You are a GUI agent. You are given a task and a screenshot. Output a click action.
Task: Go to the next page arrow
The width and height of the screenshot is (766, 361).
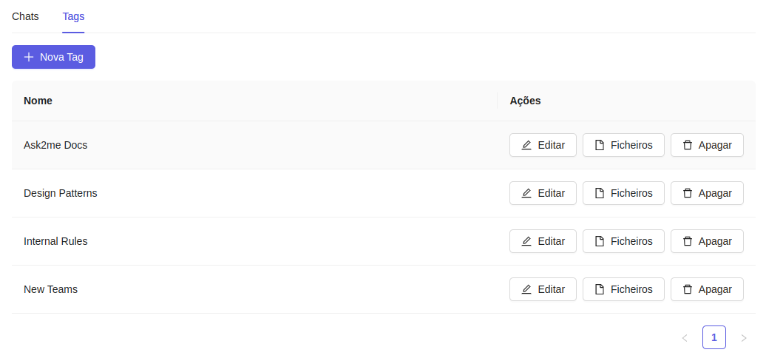coord(744,337)
